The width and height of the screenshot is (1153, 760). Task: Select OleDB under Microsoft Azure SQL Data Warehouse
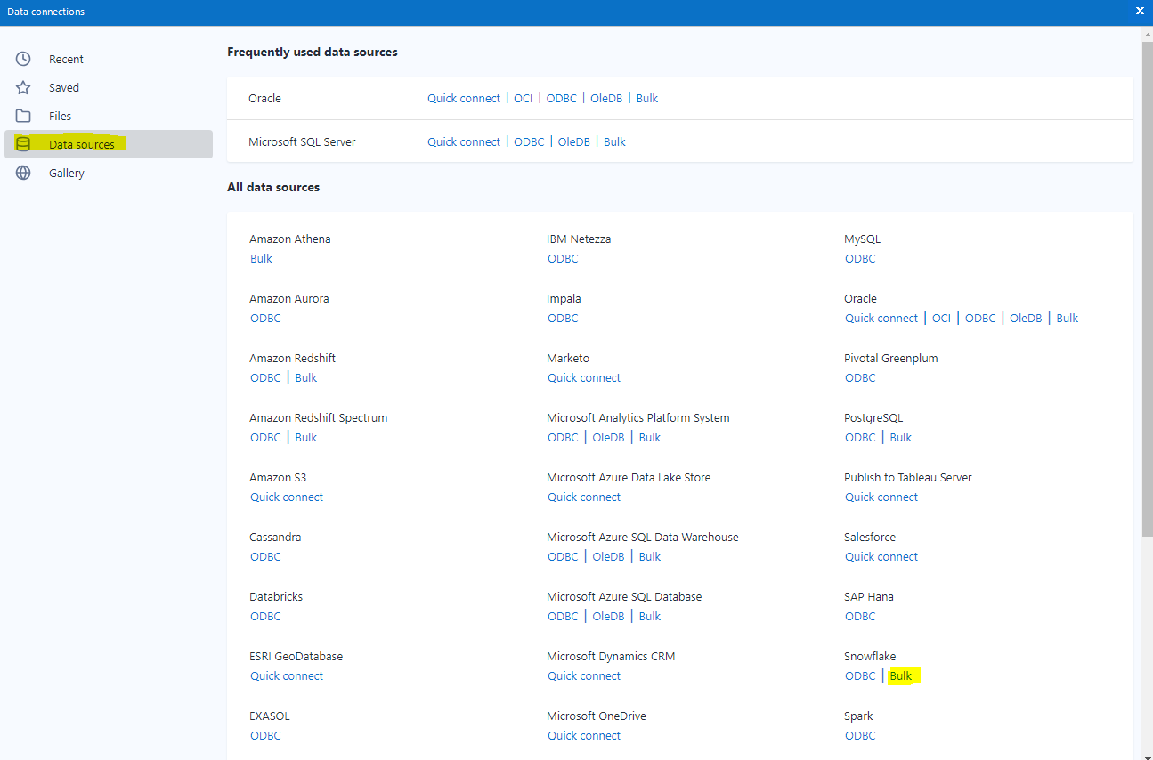[x=609, y=556]
